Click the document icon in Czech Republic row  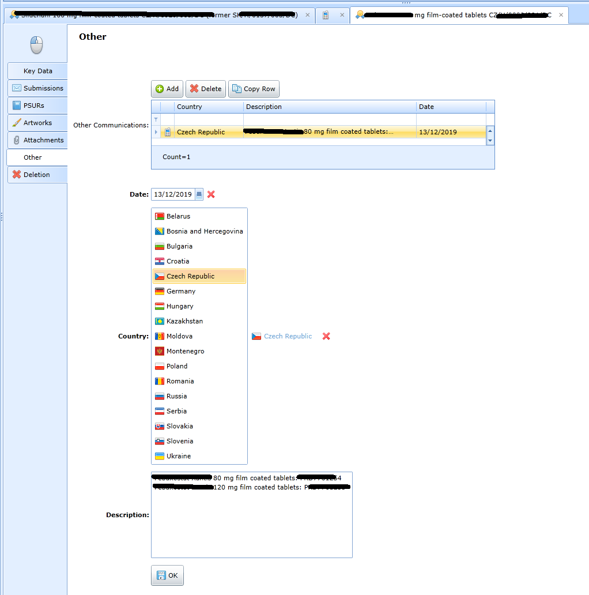click(x=167, y=132)
